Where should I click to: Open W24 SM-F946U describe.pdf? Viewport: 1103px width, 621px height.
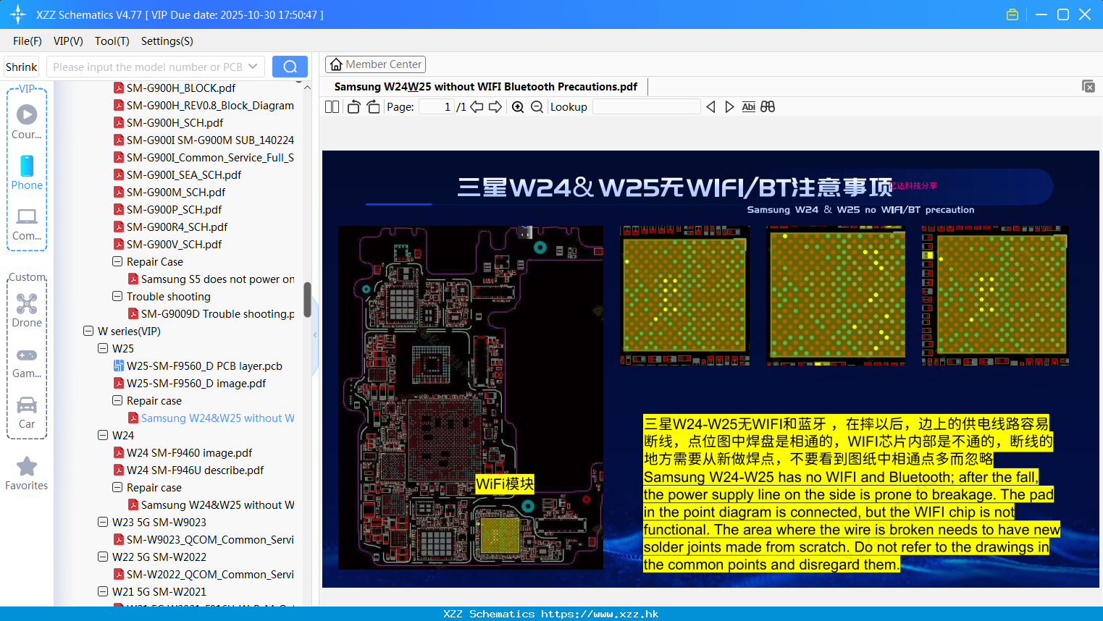pyautogui.click(x=188, y=470)
